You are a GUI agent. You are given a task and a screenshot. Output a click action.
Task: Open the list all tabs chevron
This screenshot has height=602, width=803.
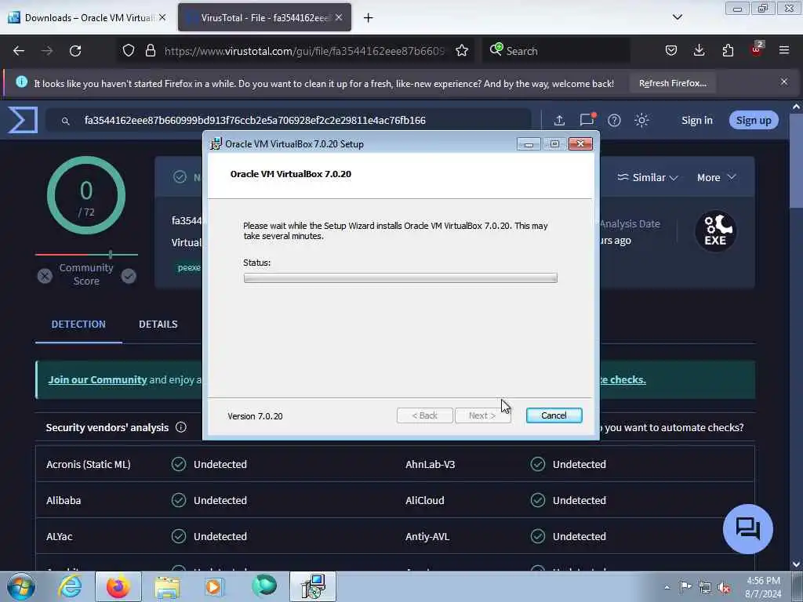pos(677,17)
